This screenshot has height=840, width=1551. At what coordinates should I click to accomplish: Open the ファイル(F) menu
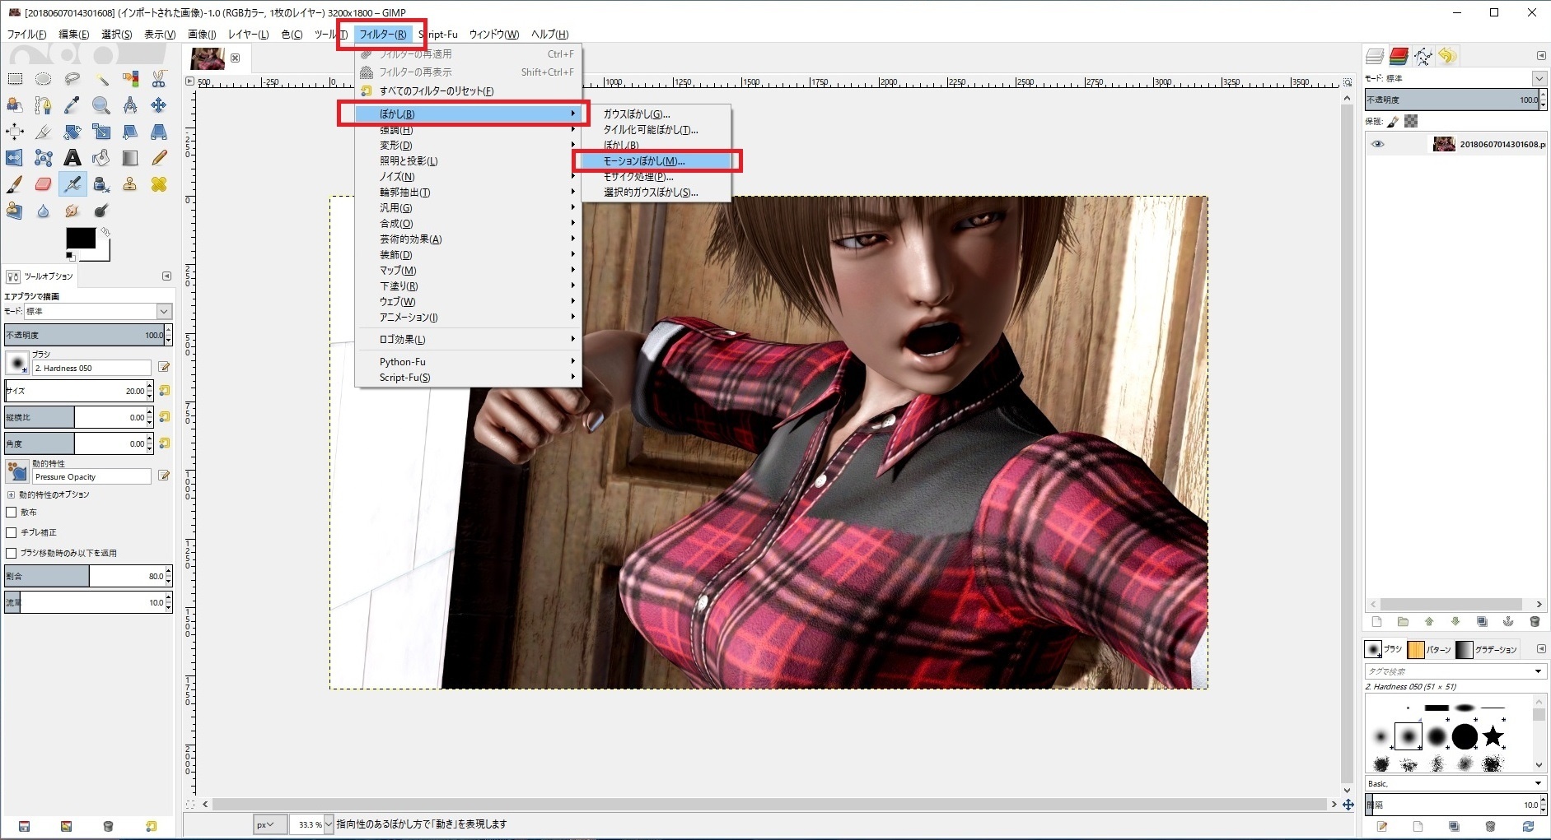click(x=26, y=35)
